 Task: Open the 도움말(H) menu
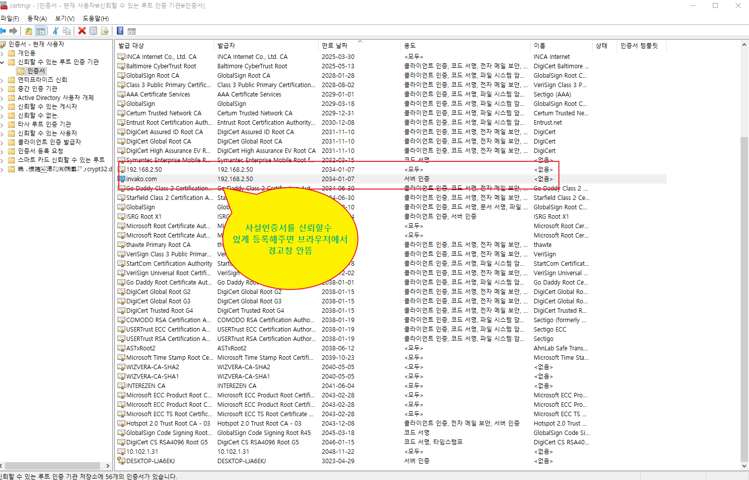[96, 18]
